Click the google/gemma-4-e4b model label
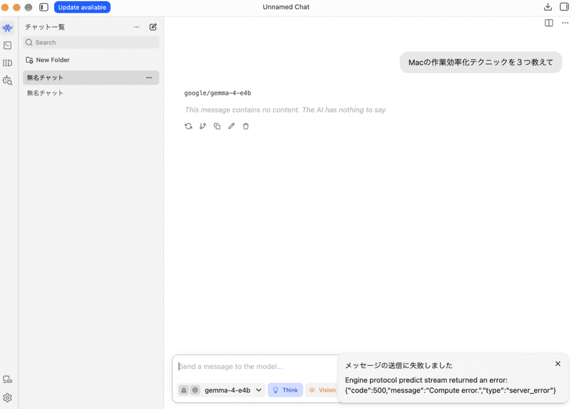This screenshot has height=409, width=572. click(x=217, y=93)
